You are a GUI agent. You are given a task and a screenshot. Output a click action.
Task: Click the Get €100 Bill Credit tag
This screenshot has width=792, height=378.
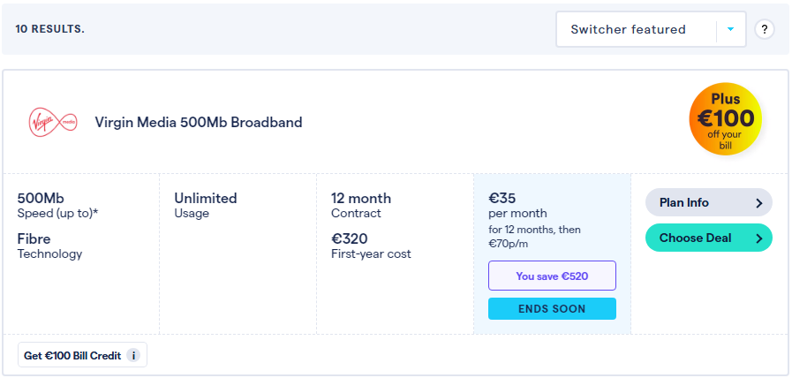(x=74, y=355)
